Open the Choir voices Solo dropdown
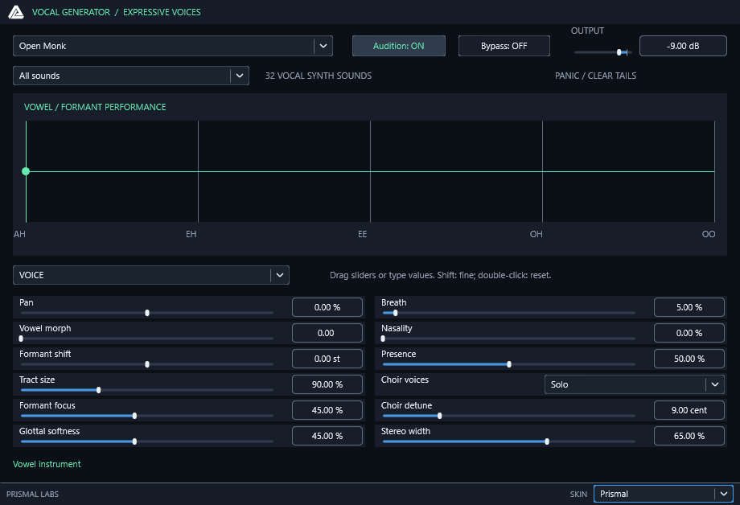Viewport: 740px width, 505px height. 635,384
